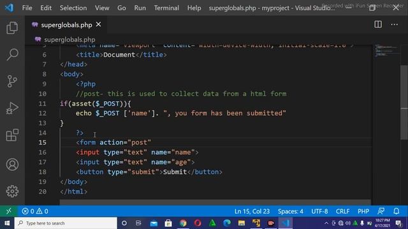This screenshot has width=408, height=229.
Task: Click the Type here to search box
Action: 66,223
